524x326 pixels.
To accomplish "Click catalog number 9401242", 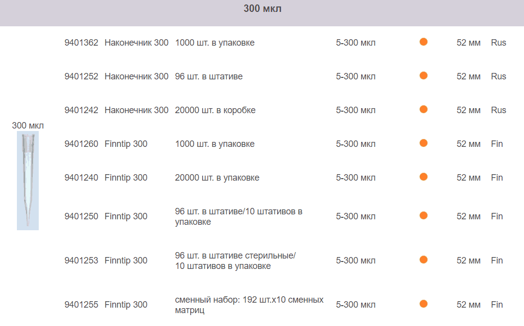I will click(81, 110).
